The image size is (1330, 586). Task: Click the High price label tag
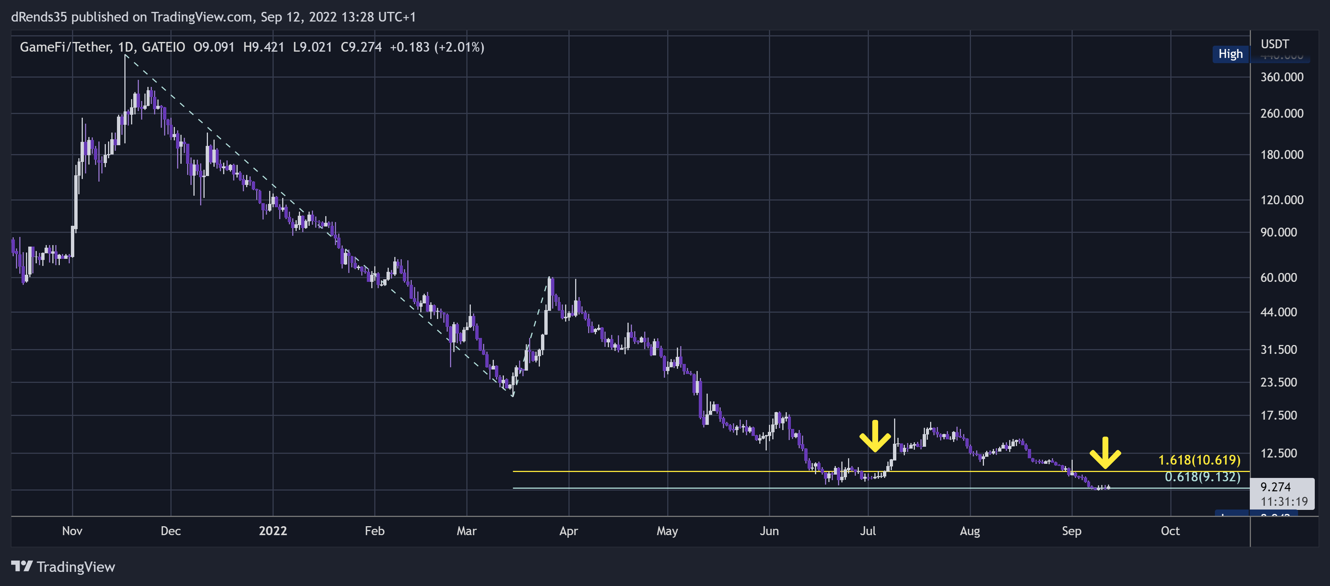(x=1230, y=54)
